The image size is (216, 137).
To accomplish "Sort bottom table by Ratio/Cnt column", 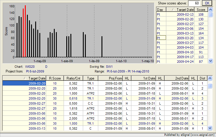I will pyautogui.click(x=72, y=78).
